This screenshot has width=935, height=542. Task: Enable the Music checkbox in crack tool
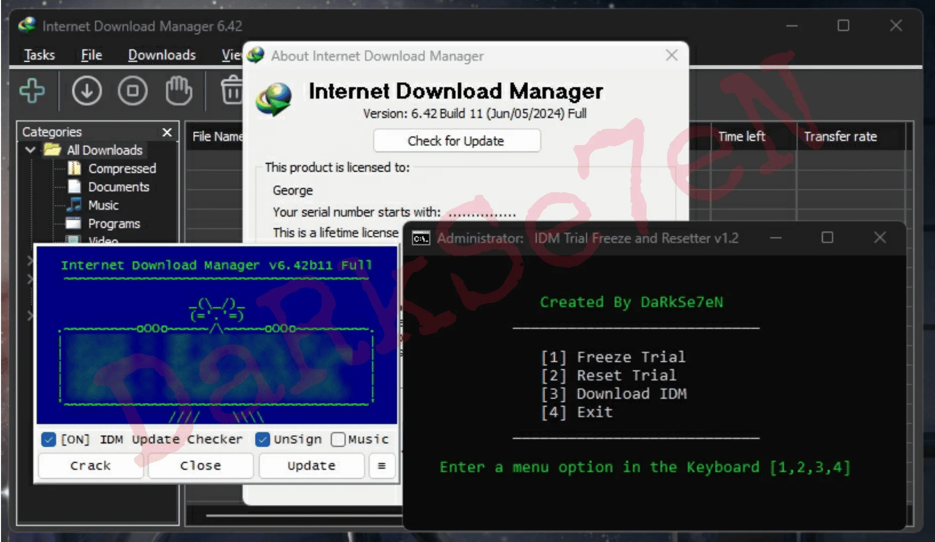tap(338, 440)
